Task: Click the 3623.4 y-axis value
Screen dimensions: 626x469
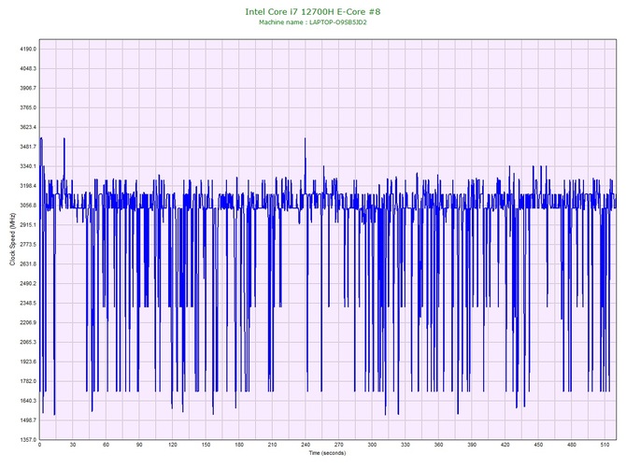Action: pyautogui.click(x=28, y=127)
